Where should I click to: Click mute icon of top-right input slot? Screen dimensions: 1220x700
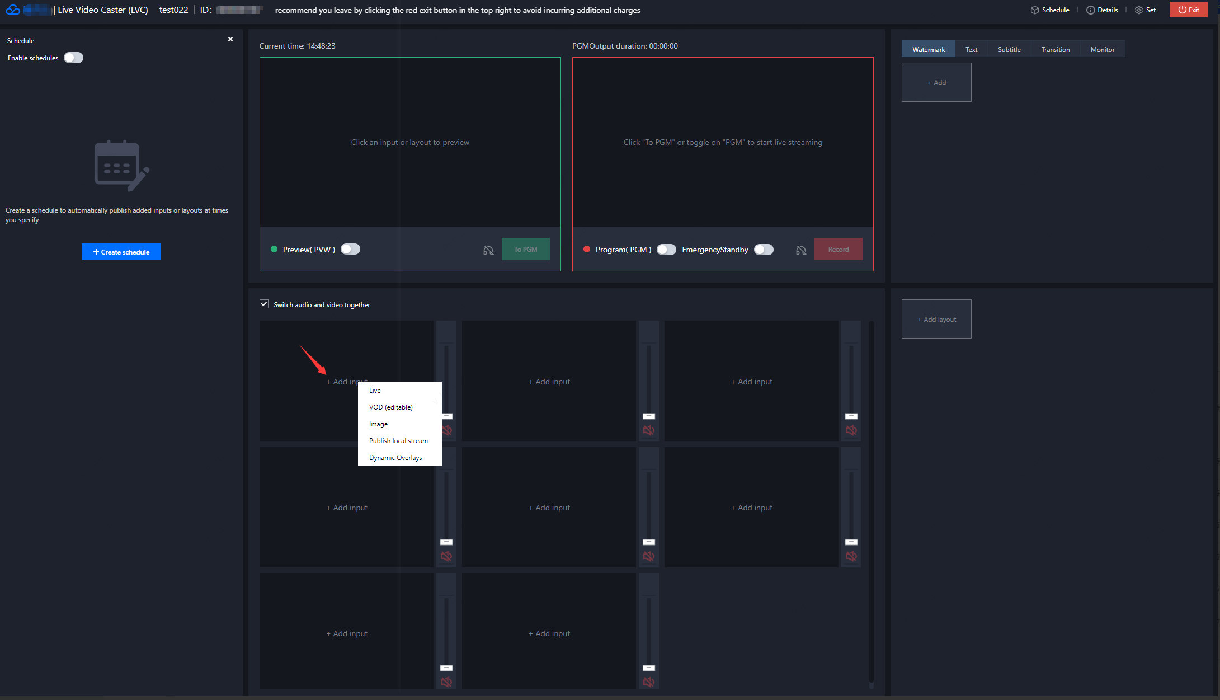[851, 430]
